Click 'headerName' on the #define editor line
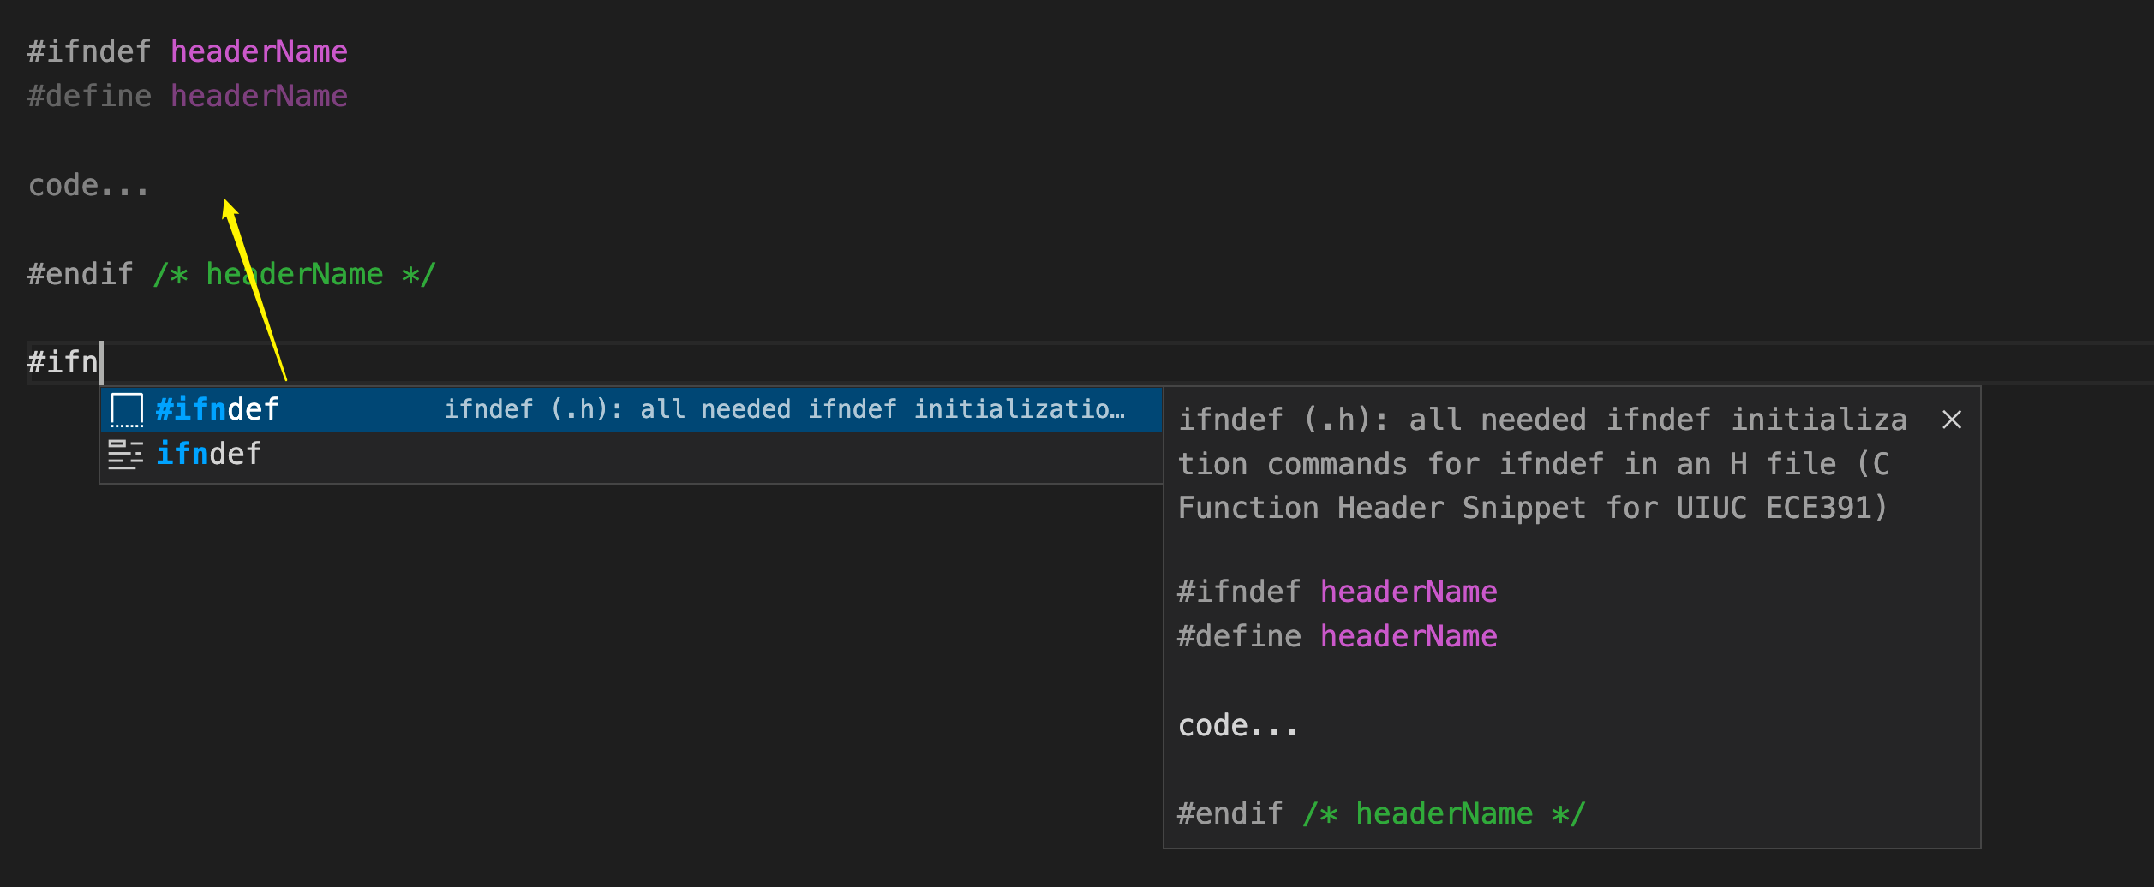The image size is (2154, 887). (259, 96)
